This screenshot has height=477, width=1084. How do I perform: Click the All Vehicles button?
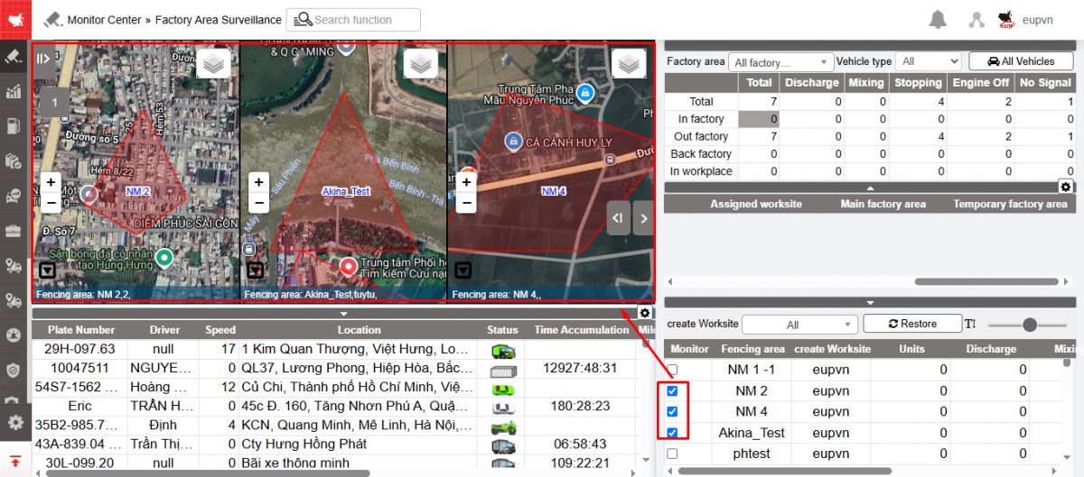click(1021, 61)
